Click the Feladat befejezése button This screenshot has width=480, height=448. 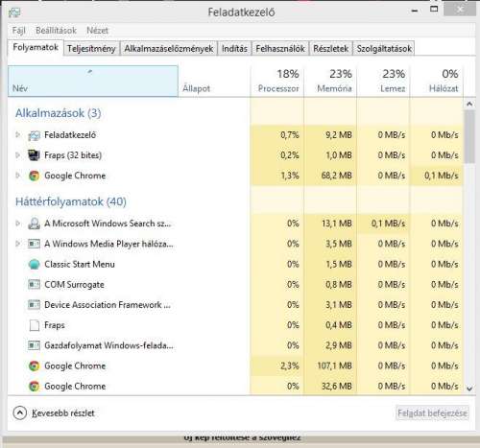[432, 413]
